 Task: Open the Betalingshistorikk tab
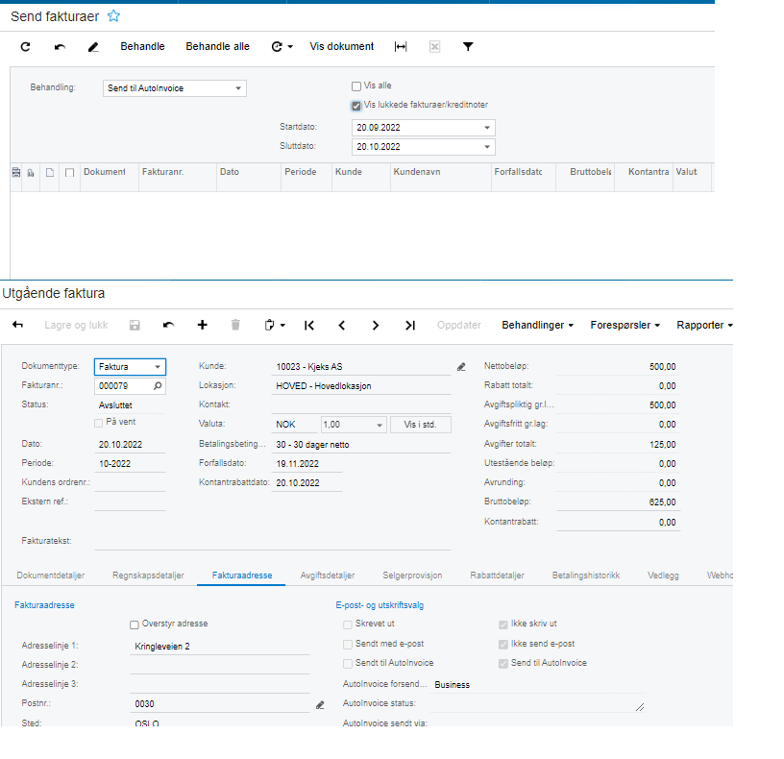586,575
